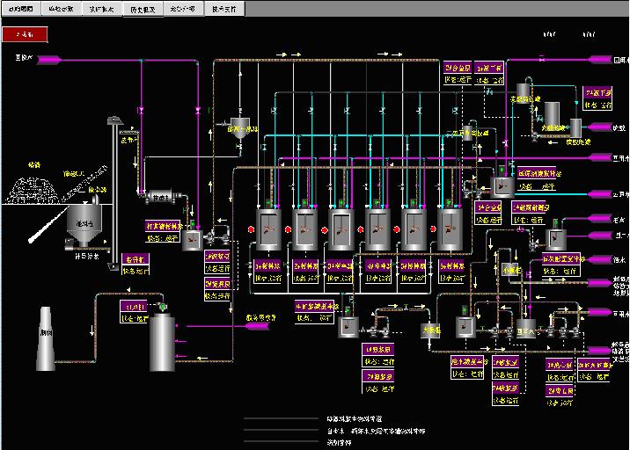Select the first reactor tank on the left
Viewport: 630px width, 450px height.
pyautogui.click(x=267, y=229)
